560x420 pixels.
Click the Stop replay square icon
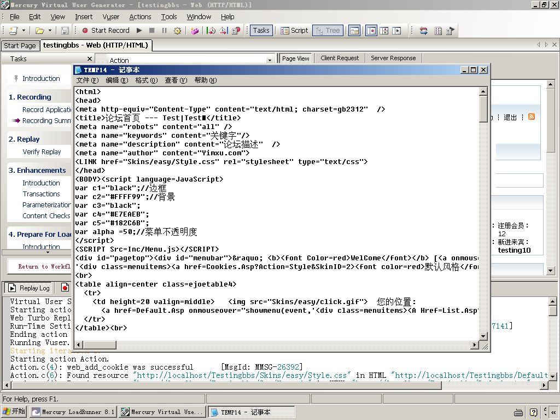152,31
